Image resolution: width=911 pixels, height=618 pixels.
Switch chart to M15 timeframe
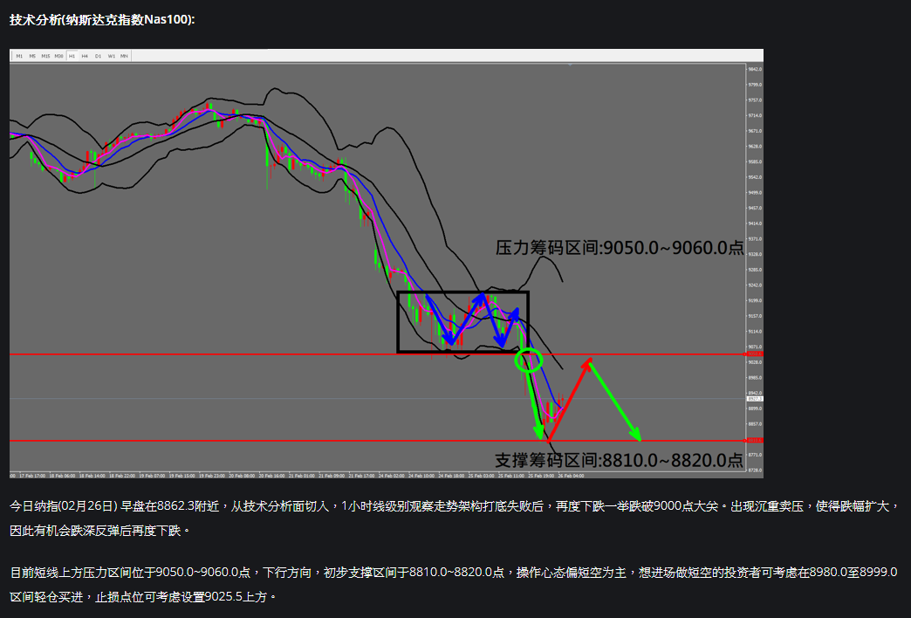[45, 56]
